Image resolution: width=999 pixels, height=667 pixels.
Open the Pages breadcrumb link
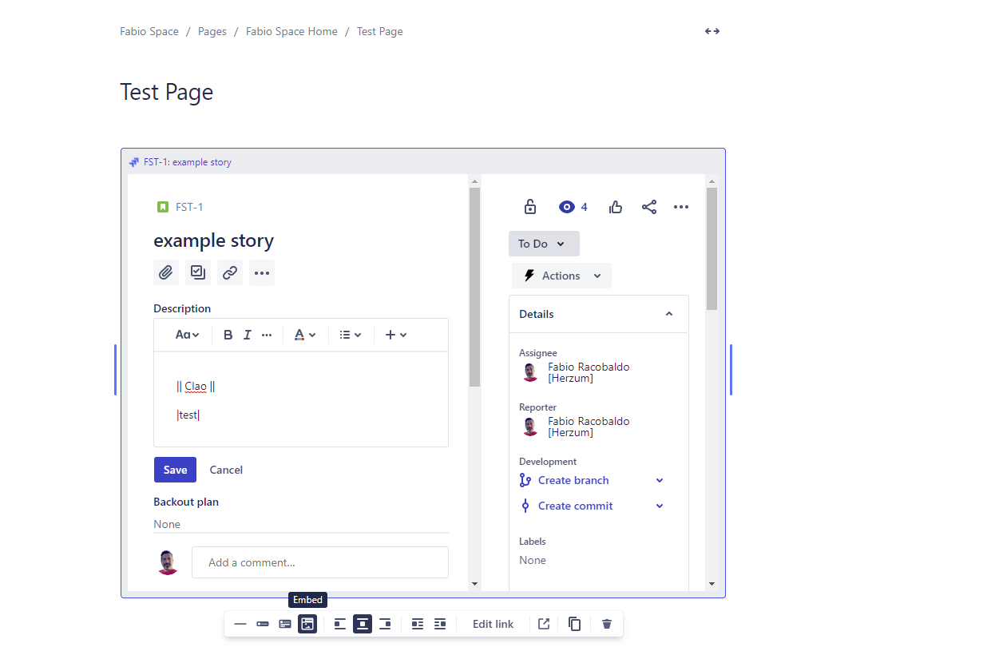tap(212, 31)
